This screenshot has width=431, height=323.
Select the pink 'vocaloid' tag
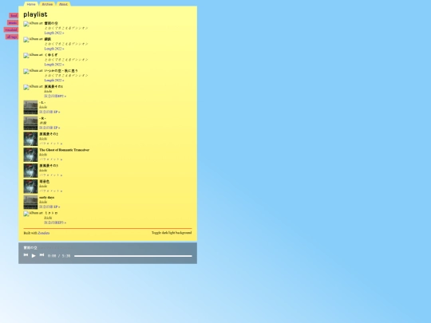[x=11, y=30]
